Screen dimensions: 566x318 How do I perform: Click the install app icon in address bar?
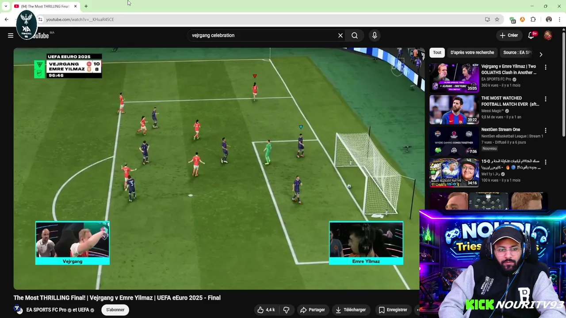coord(487,19)
